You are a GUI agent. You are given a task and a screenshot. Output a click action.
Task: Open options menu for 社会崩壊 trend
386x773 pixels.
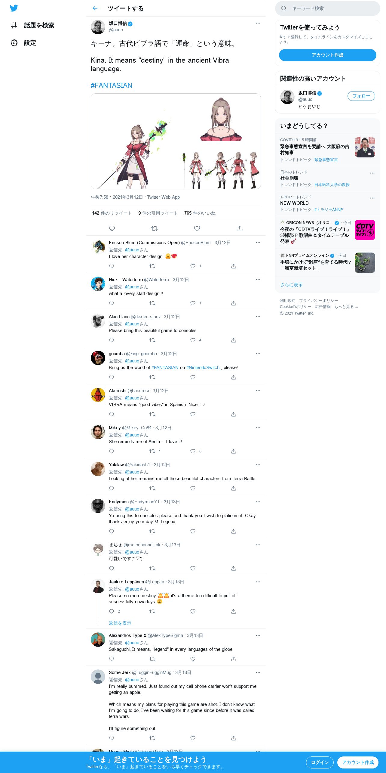[372, 173]
